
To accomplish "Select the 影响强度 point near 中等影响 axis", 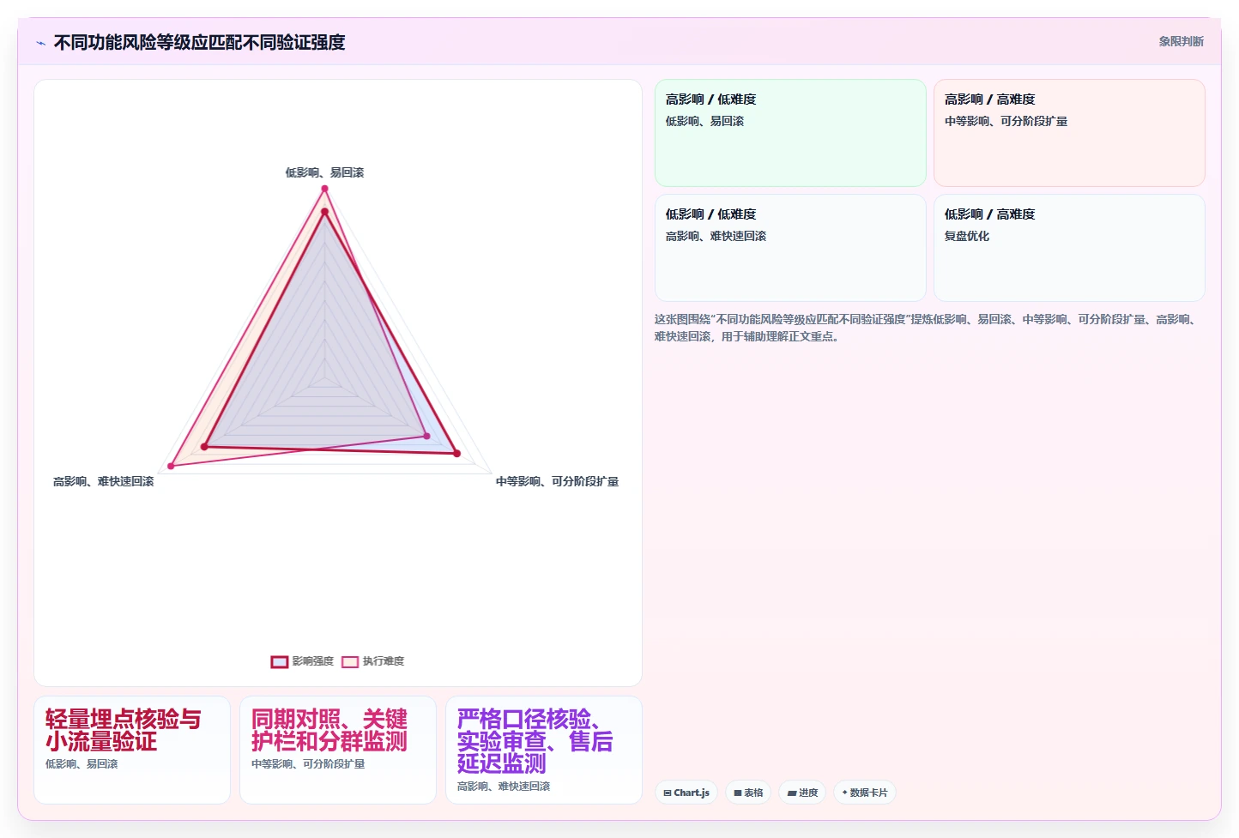I will click(x=456, y=453).
